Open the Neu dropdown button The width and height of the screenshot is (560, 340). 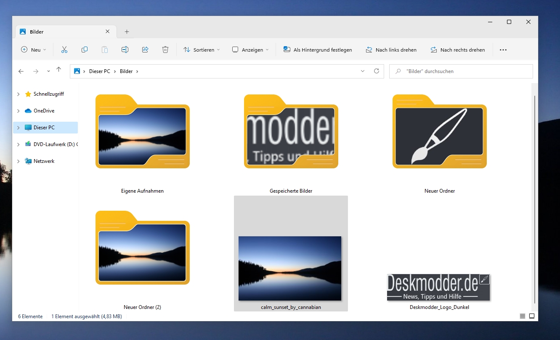[x=34, y=50]
